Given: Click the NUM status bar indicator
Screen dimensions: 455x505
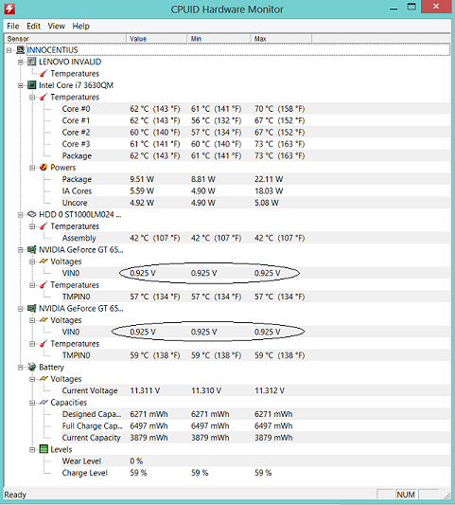Looking at the screenshot, I should point(406,495).
